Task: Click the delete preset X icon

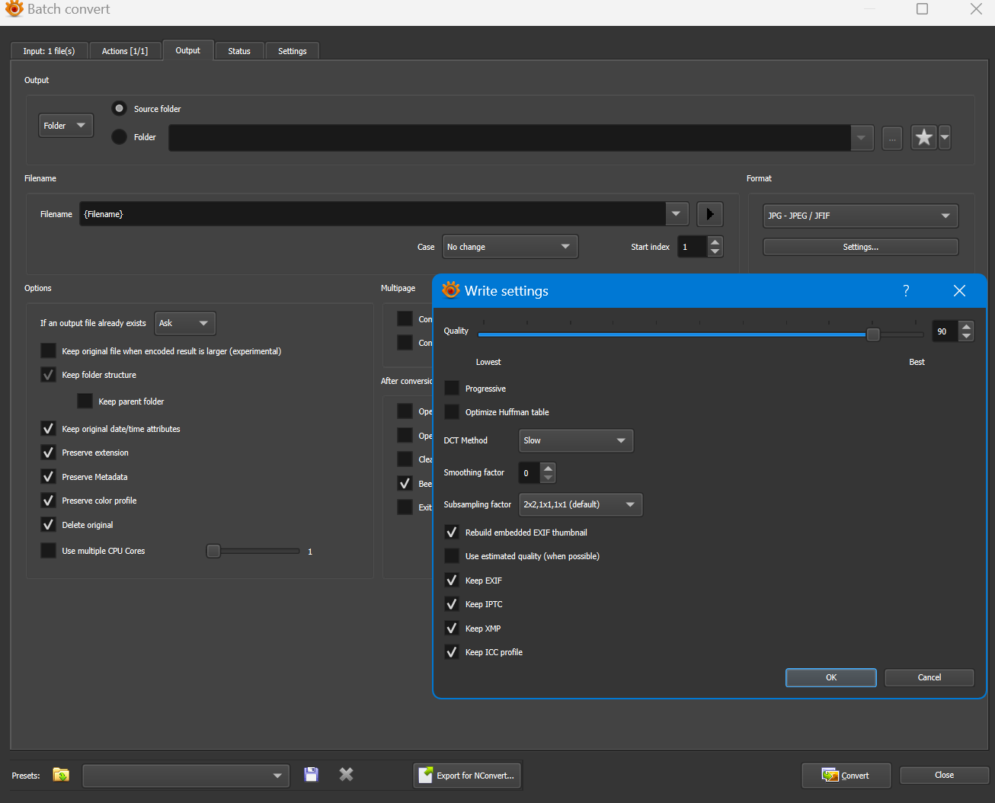Action: (x=346, y=775)
